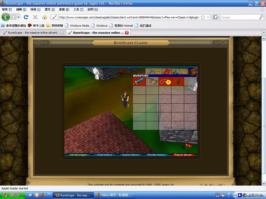
Task: Click the 開始 Start button
Action: [13, 195]
